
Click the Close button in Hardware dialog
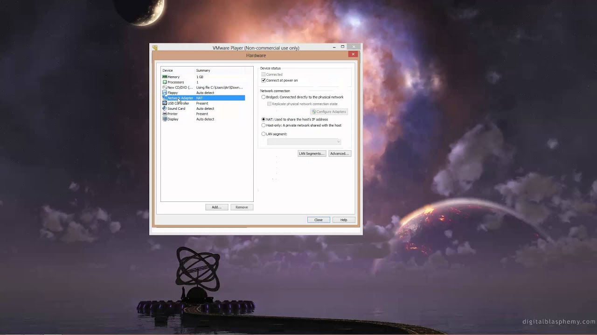tap(319, 220)
